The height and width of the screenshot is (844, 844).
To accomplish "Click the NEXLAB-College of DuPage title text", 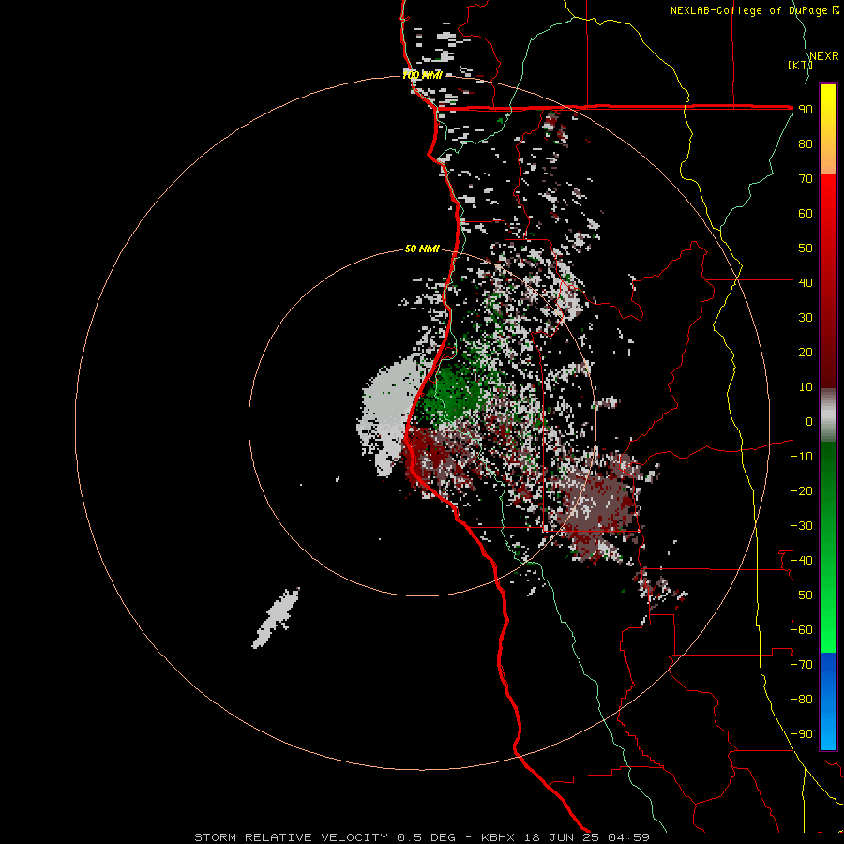I will coord(748,10).
